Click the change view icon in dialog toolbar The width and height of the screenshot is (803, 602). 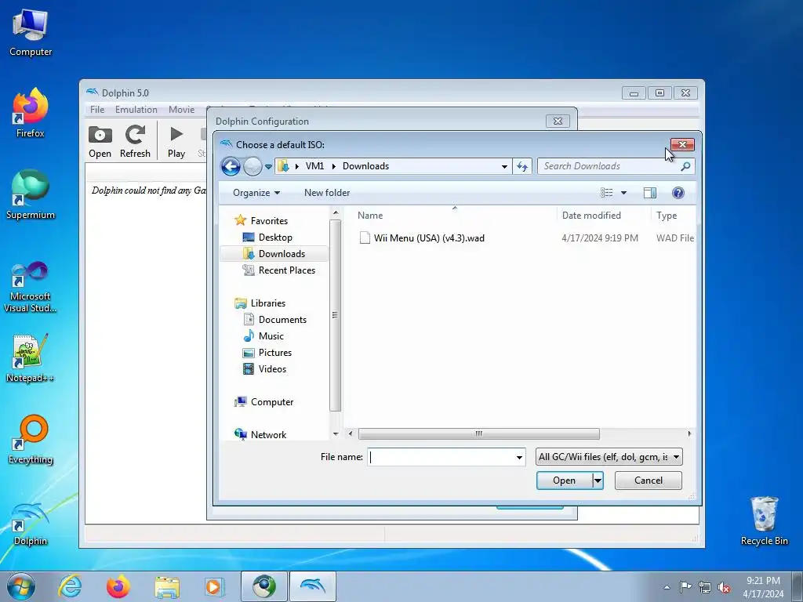click(x=607, y=193)
